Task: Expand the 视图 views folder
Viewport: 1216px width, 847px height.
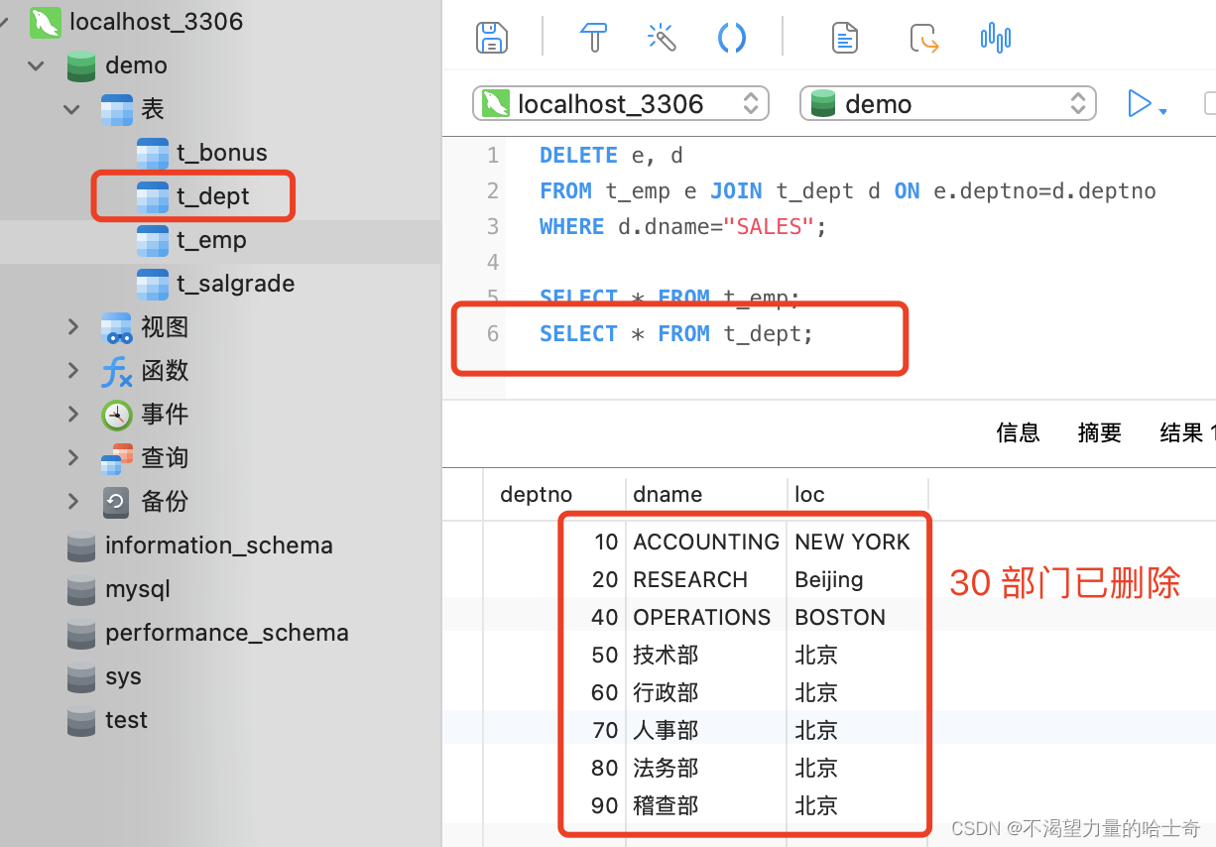Action: 72,326
